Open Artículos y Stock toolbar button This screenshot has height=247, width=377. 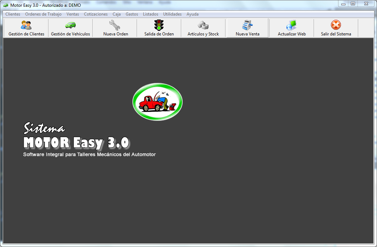coord(203,28)
